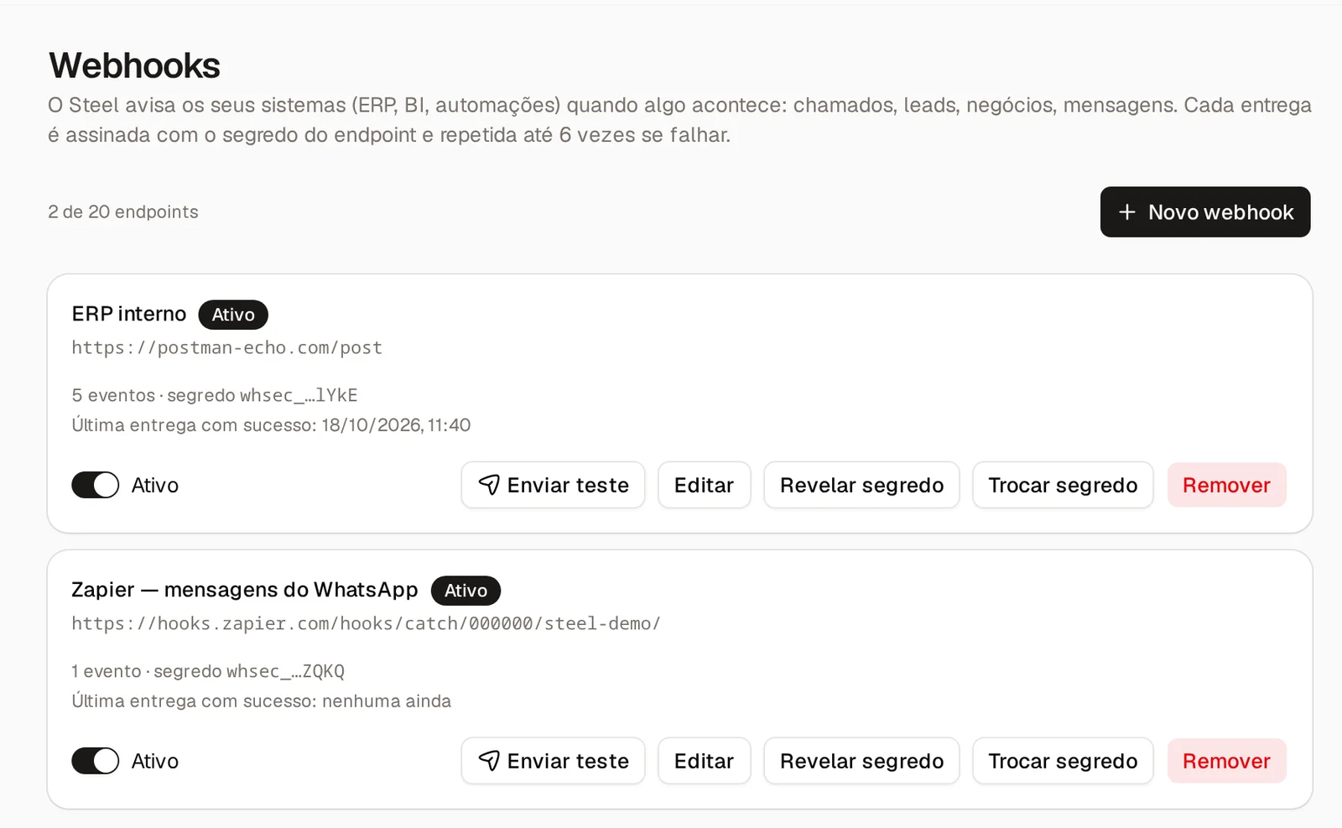The image size is (1342, 828).
Task: Click '5 eventos · segredo whsec_…lYkE' text
Action: pos(215,395)
